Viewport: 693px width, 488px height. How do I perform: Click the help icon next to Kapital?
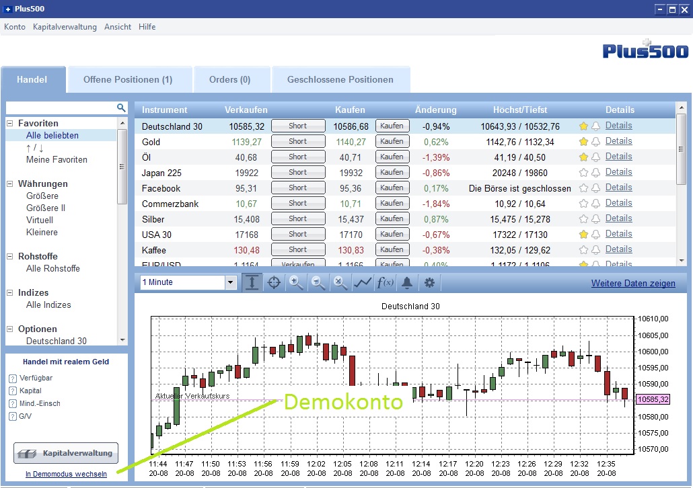(x=13, y=391)
